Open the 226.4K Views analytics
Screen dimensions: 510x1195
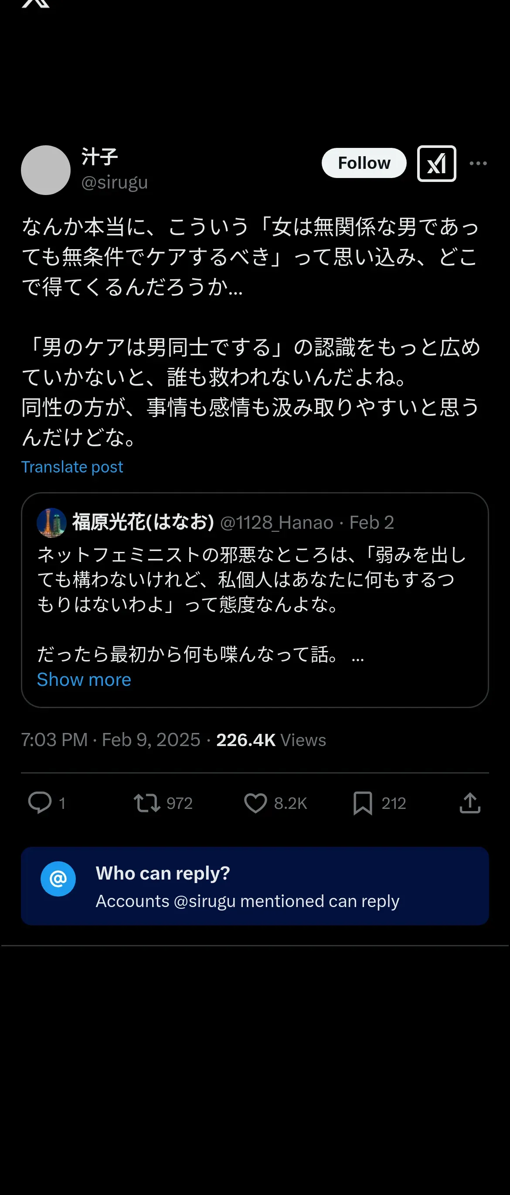(x=271, y=740)
